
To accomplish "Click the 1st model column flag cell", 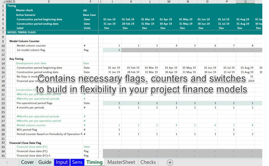I will 112,50.
